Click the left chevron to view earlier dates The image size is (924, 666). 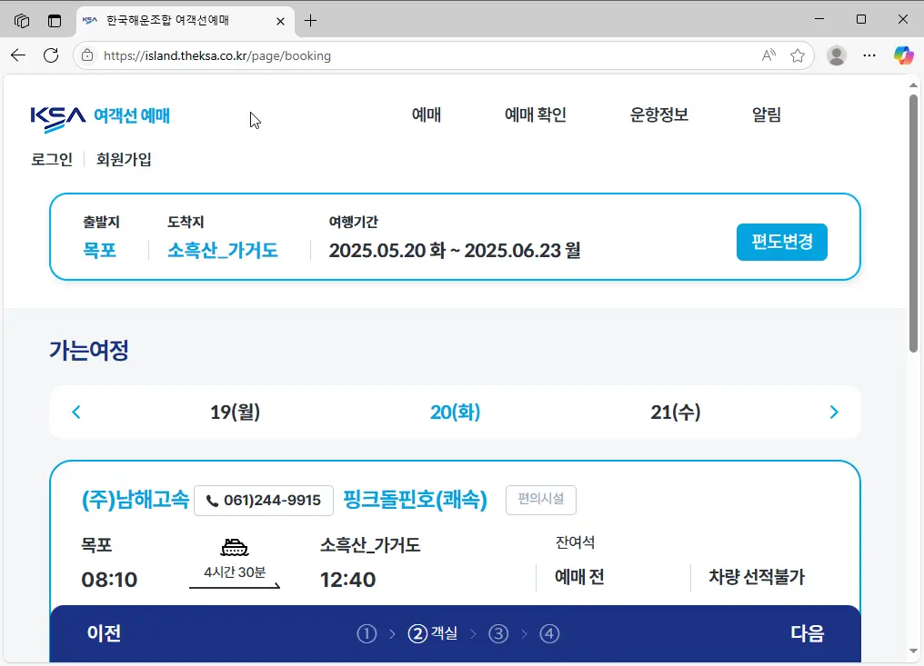(x=75, y=412)
